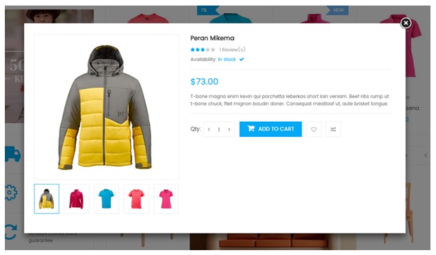The image size is (436, 255).
Task: Select the coral red t-shirt thumbnail
Action: pyautogui.click(x=136, y=199)
